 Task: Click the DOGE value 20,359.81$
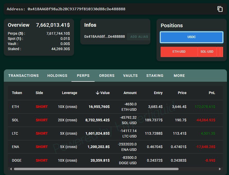(100, 160)
